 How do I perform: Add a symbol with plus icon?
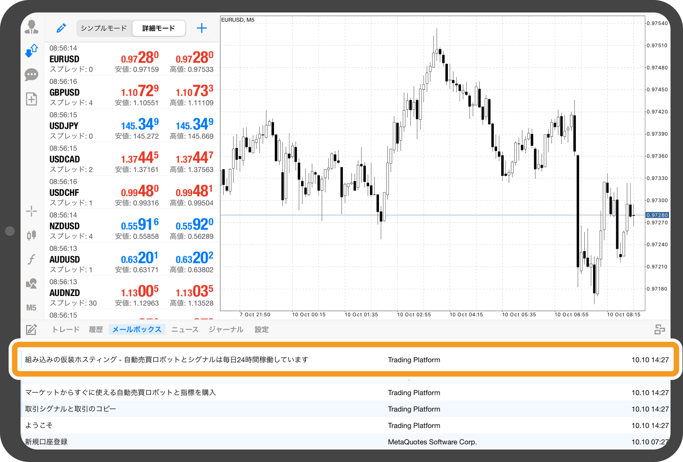(x=202, y=28)
